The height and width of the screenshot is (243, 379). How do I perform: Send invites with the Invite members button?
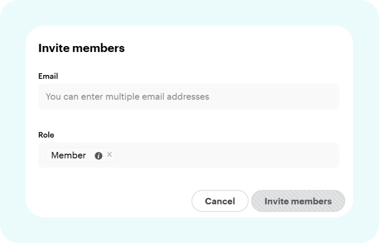(x=297, y=201)
